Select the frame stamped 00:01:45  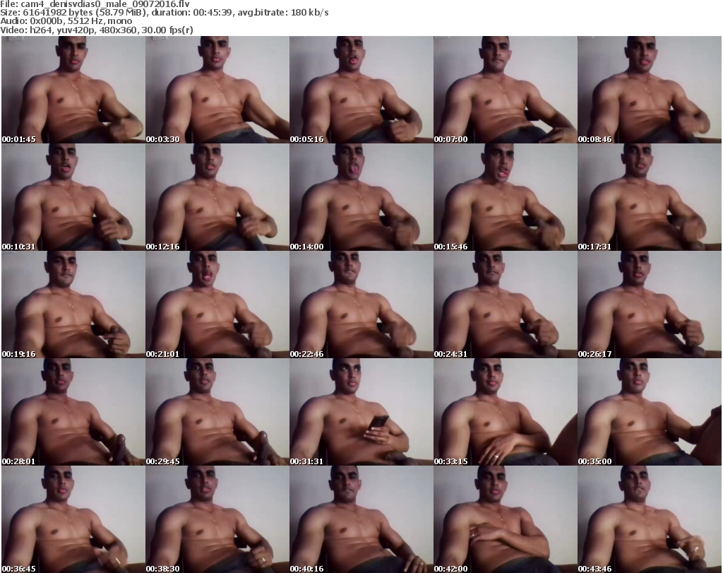(x=73, y=90)
